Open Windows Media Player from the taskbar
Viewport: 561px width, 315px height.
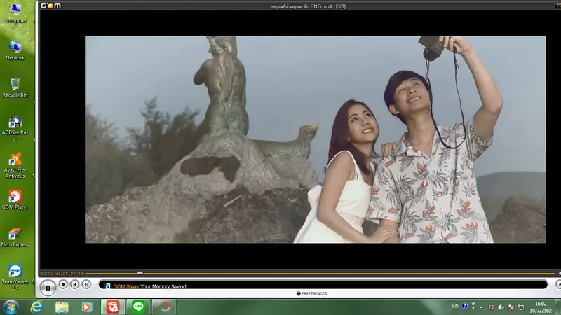pyautogui.click(x=86, y=307)
